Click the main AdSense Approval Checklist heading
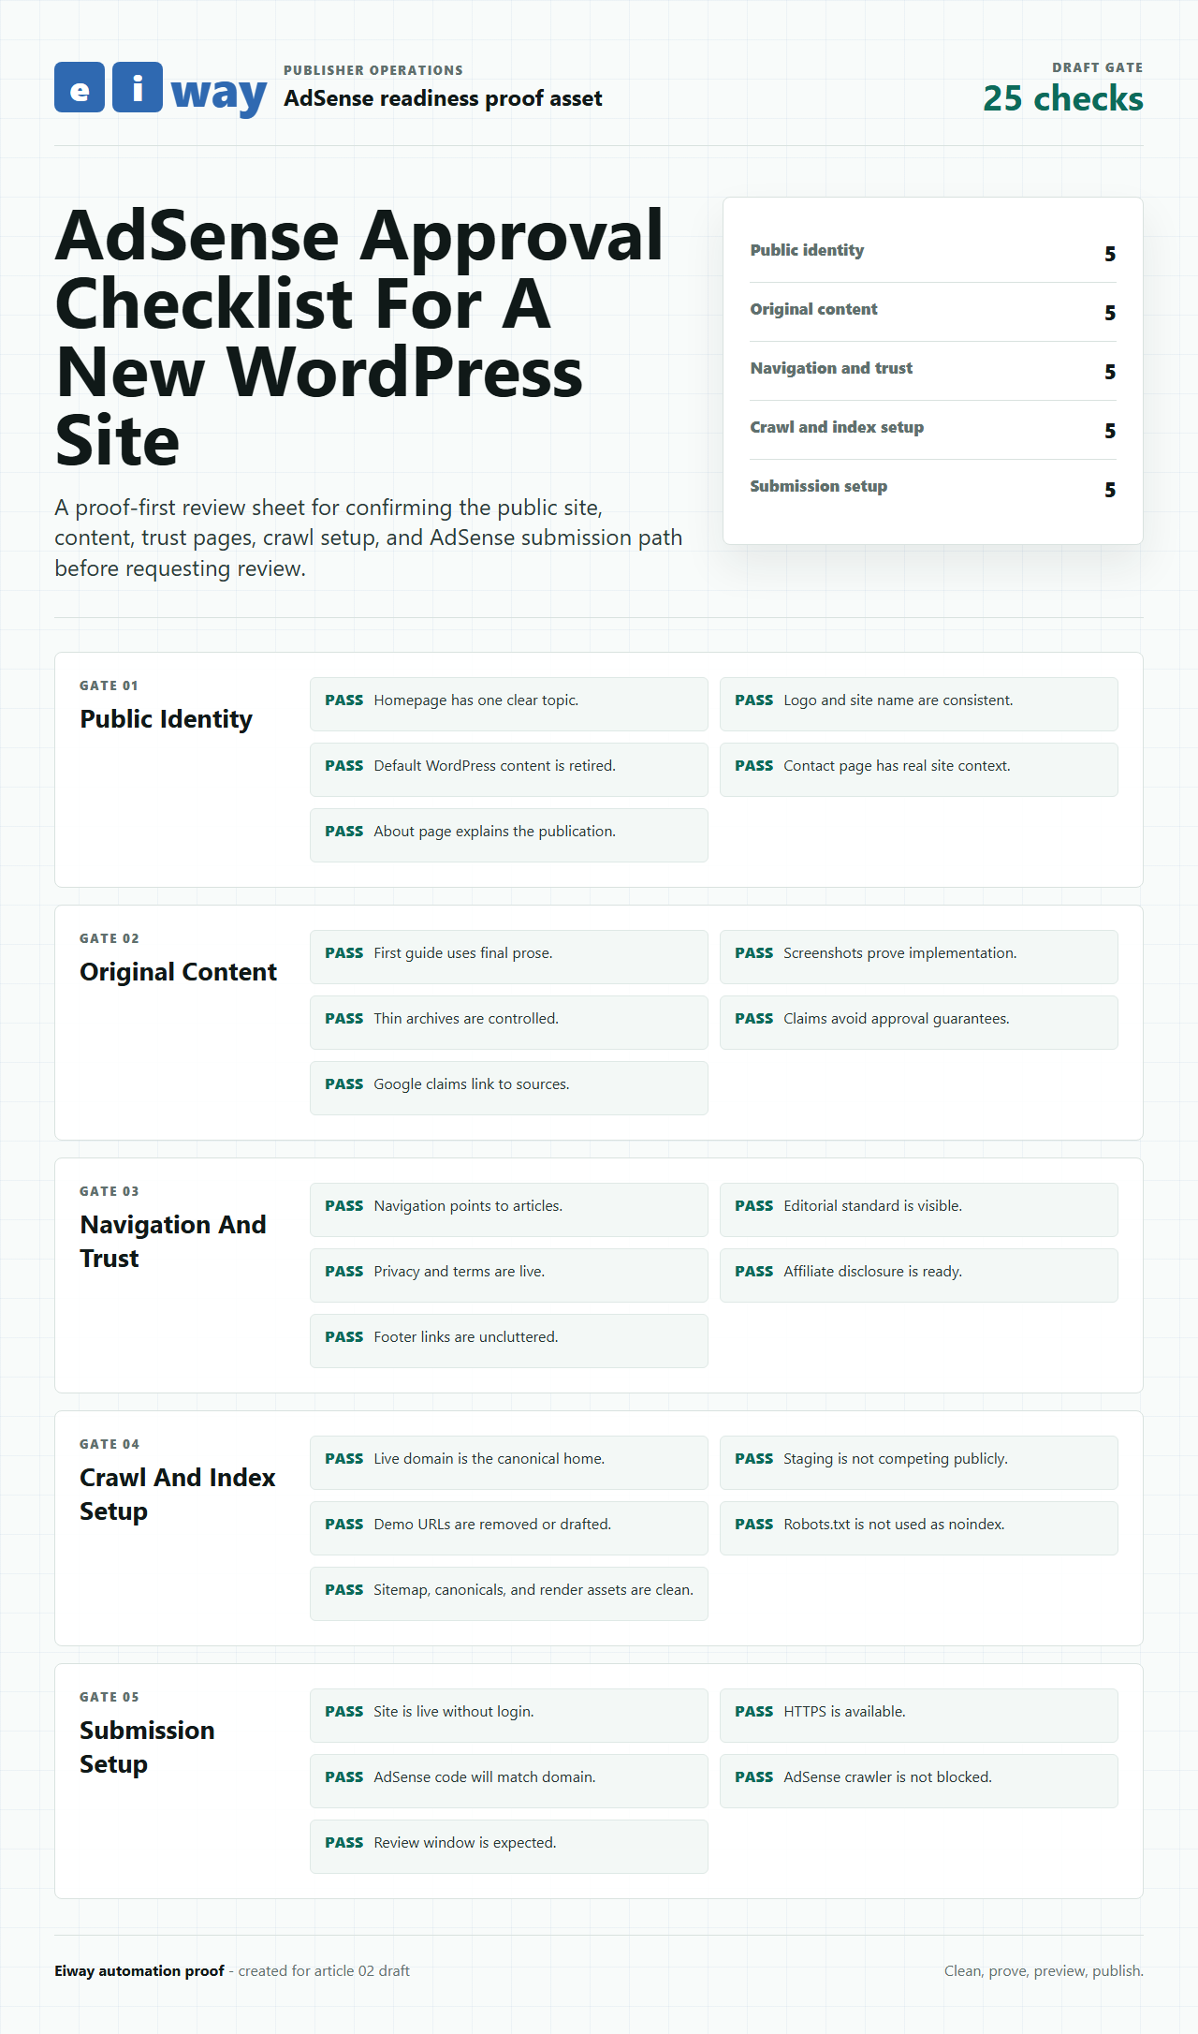 click(x=359, y=337)
